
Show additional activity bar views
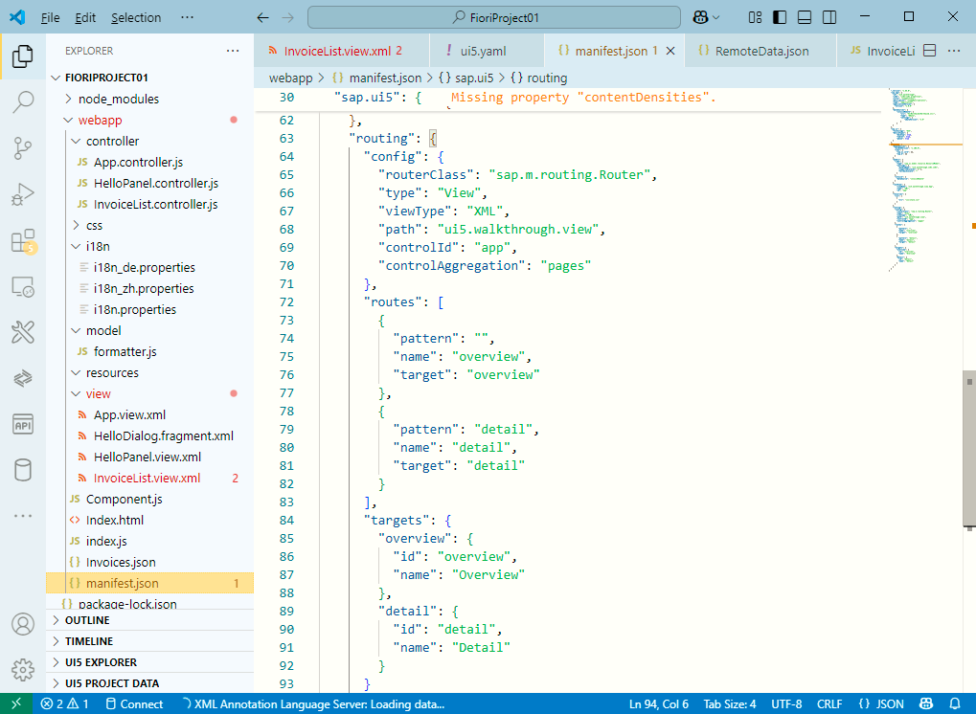click(22, 516)
